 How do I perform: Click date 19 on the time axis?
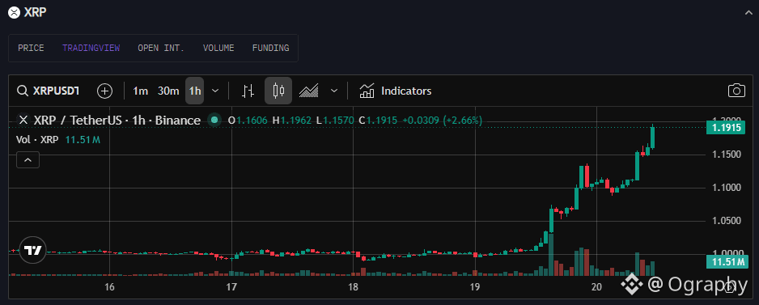[x=474, y=287]
